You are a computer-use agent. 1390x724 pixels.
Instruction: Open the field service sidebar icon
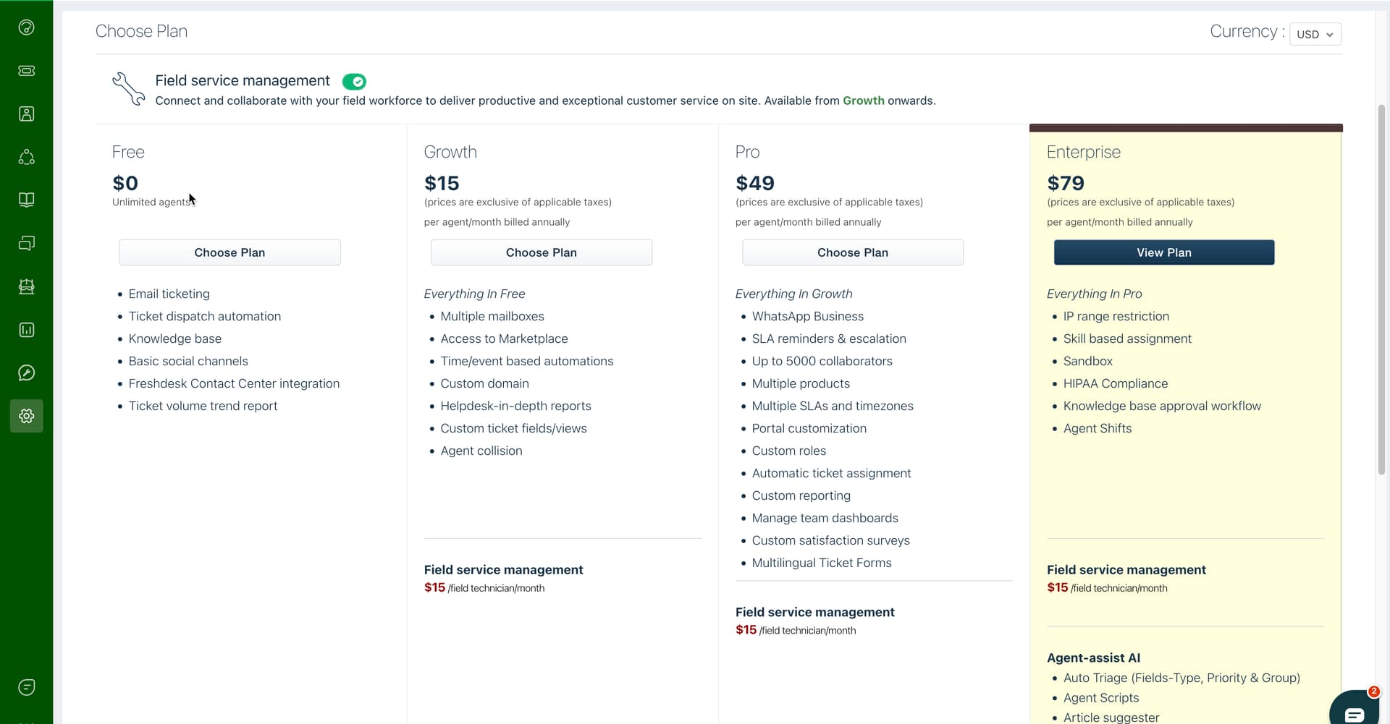click(26, 286)
